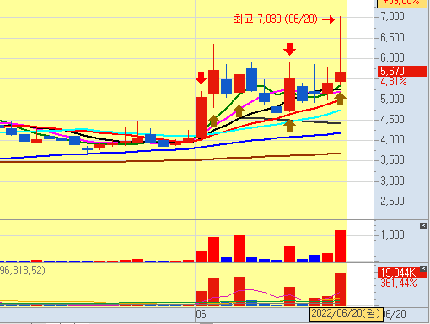430x324 pixels.
Task: Click the 4,000 price axis label
Action: pyautogui.click(x=392, y=139)
